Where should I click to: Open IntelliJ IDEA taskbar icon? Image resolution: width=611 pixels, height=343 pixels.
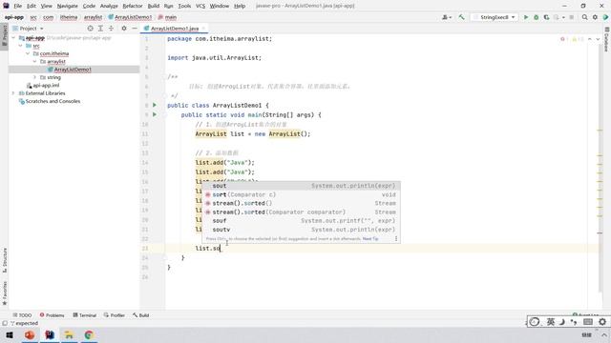pyautogui.click(x=50, y=334)
